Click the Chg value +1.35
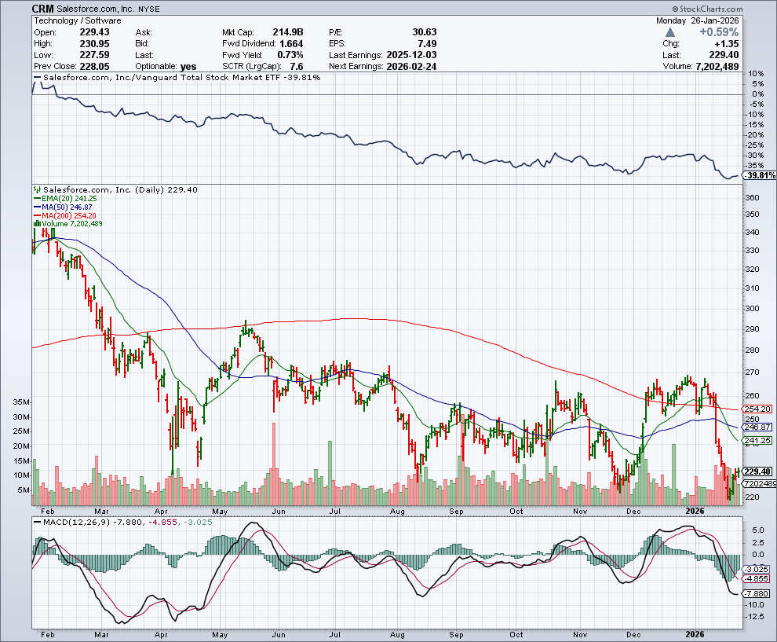The image size is (777, 642). click(727, 43)
